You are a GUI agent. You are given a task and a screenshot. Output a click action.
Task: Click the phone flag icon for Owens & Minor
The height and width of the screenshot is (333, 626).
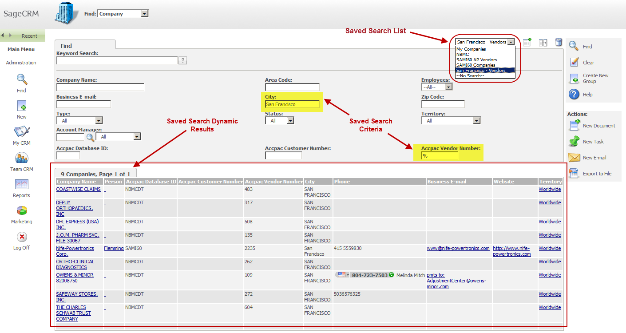pyautogui.click(x=341, y=275)
